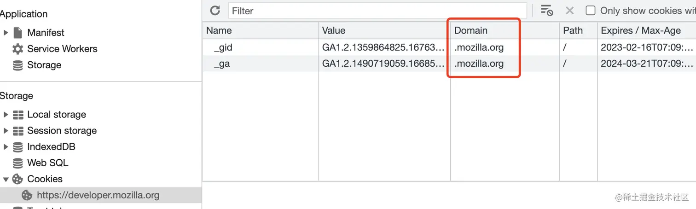Click the IndexedDB database icon
The width and height of the screenshot is (696, 209).
18,147
